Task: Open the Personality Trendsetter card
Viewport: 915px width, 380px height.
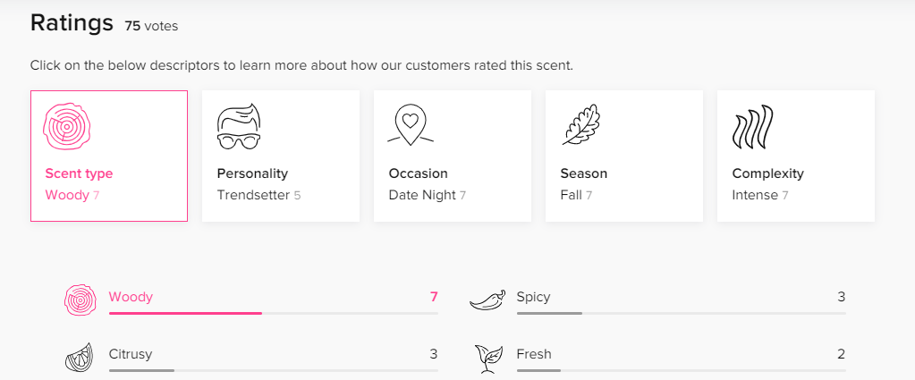Action: [x=281, y=156]
